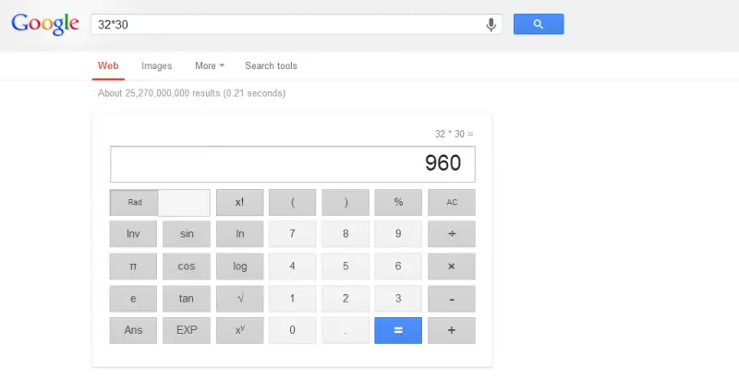Screen dimensions: 739x379
Task: Switch to the blank Deg mode toggle
Action: pyautogui.click(x=184, y=202)
